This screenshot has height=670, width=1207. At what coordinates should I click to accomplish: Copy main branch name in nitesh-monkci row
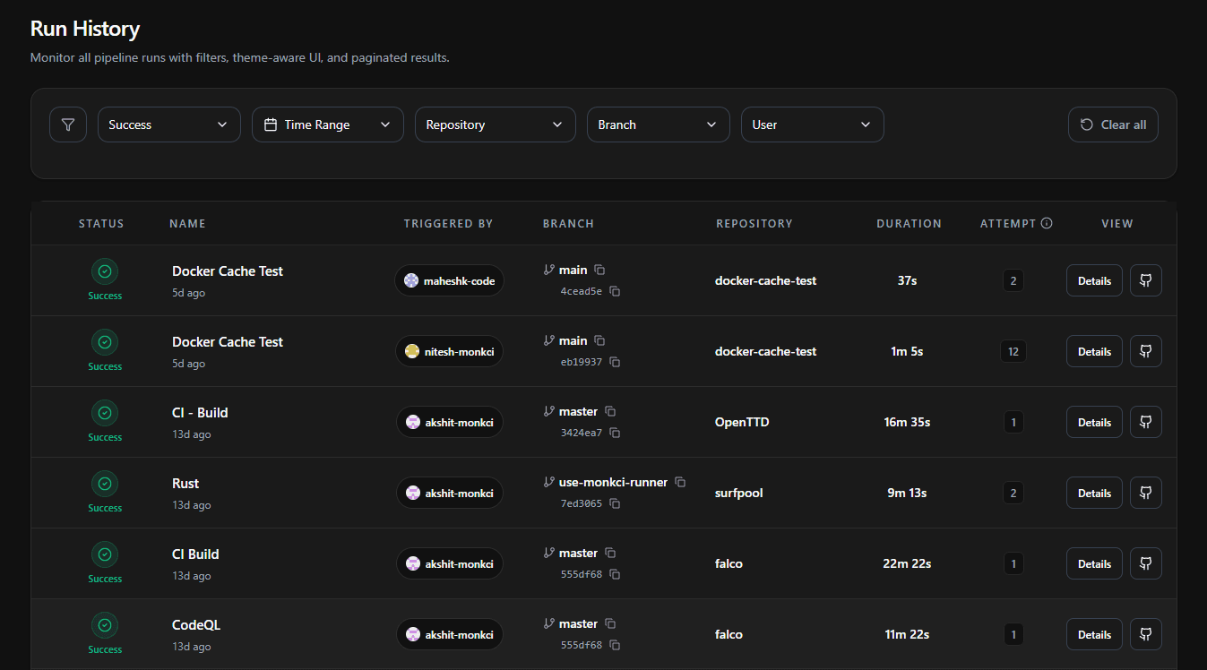(600, 340)
